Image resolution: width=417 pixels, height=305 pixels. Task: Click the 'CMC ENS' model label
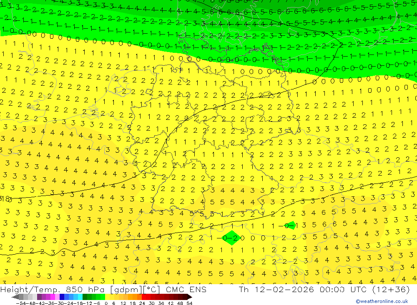(x=186, y=289)
